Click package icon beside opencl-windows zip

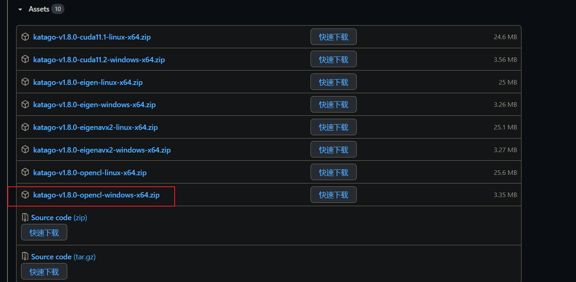[25, 195]
